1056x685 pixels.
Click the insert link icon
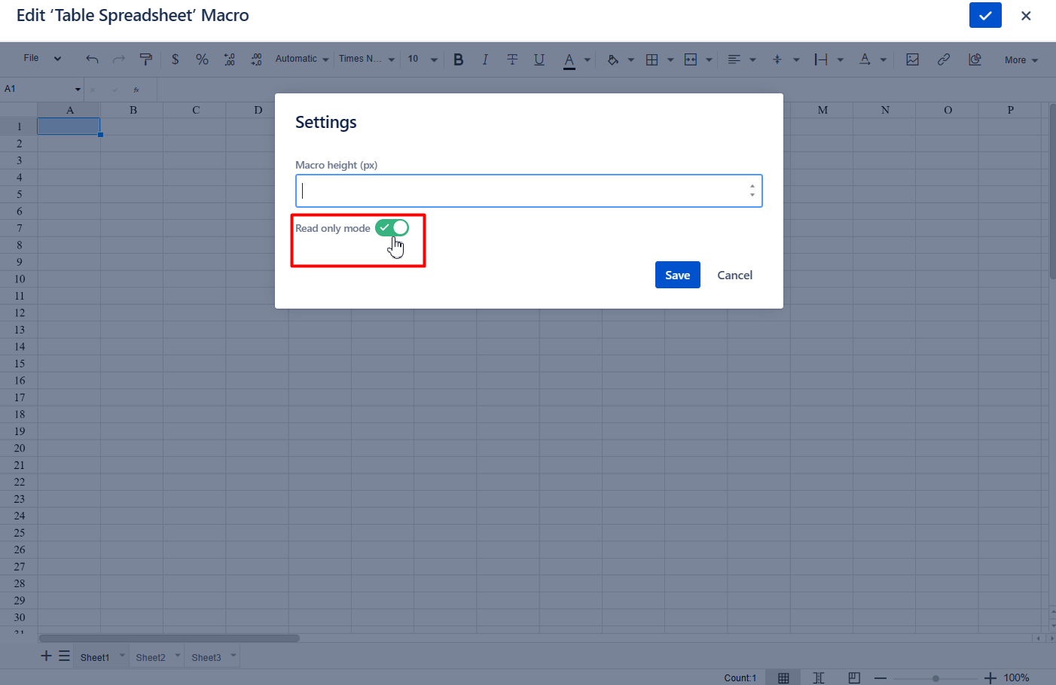coord(943,59)
